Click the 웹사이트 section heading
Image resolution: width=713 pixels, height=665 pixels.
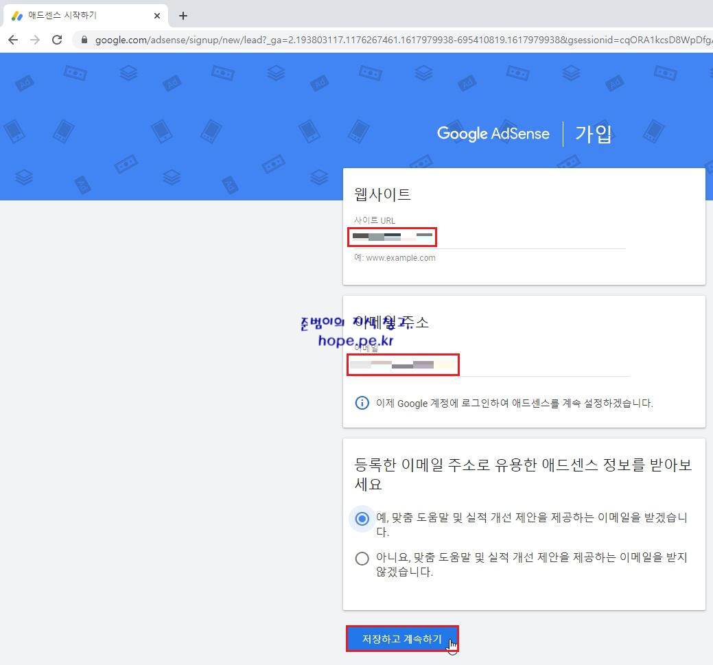382,194
